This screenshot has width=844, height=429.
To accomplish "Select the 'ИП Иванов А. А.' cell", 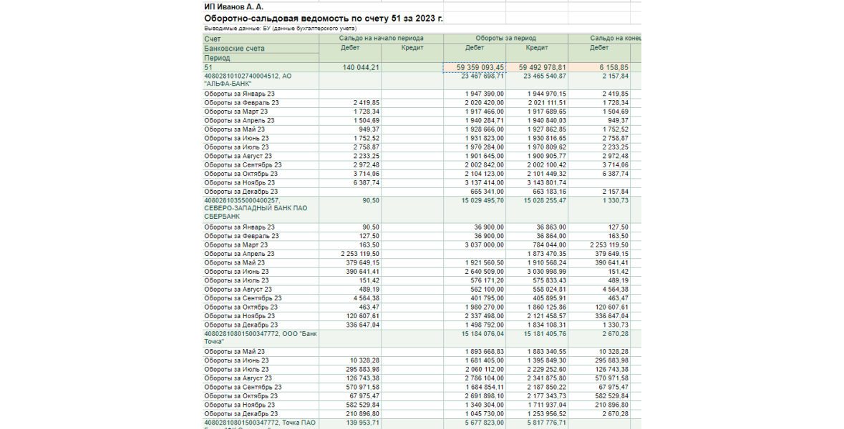I will [x=233, y=7].
